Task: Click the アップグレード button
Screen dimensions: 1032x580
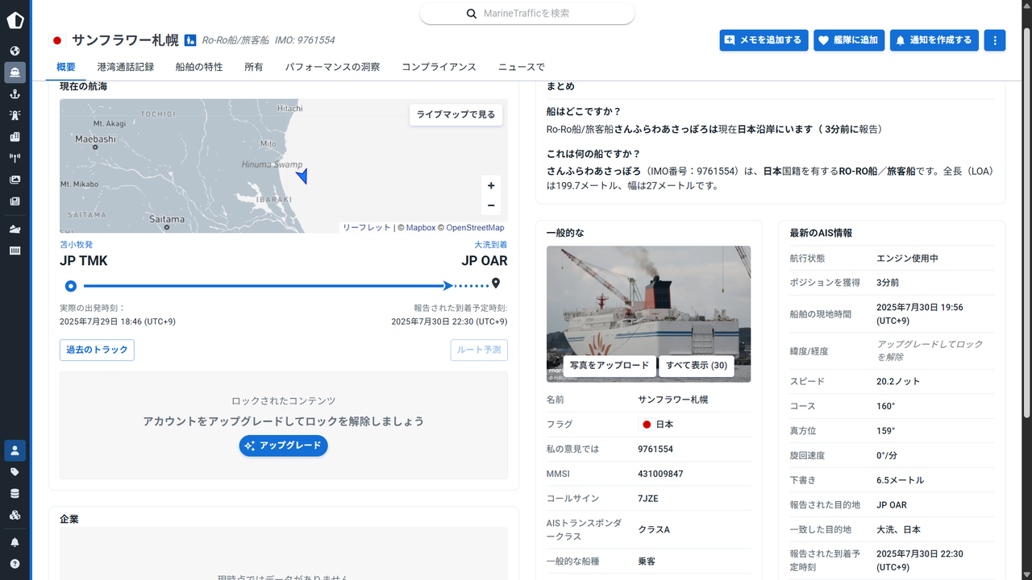Action: pos(283,445)
